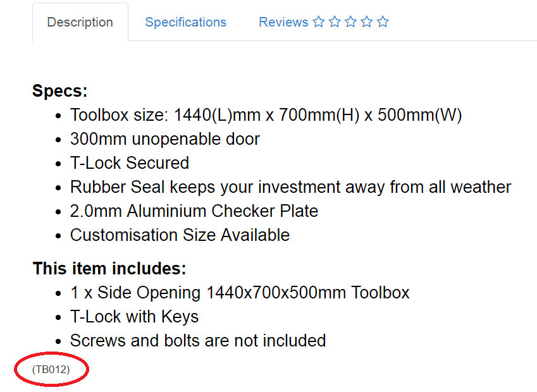Click the 300mm unopenable door line
The image size is (537, 392).
tap(165, 139)
